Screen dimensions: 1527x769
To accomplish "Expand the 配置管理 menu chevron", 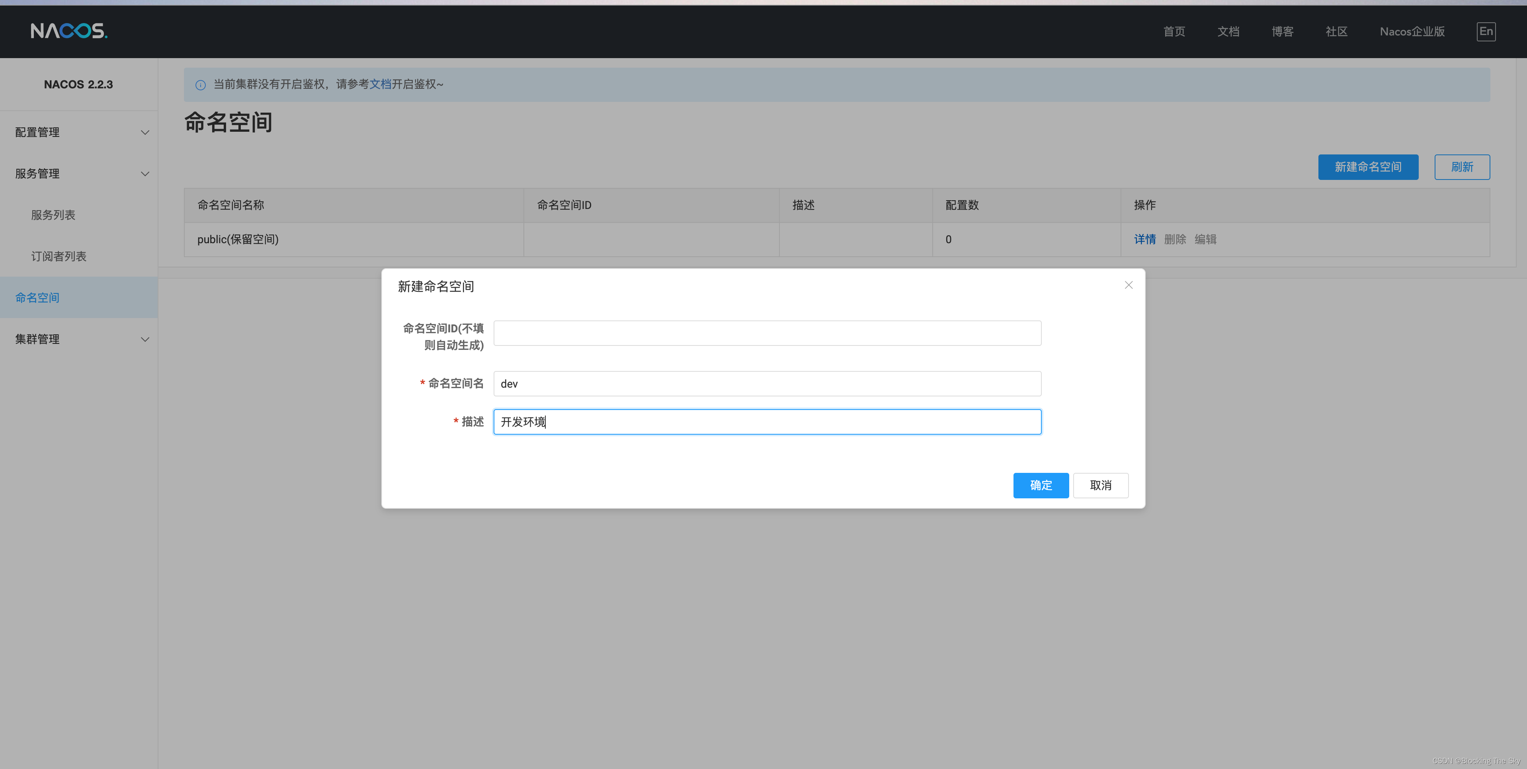I will pos(144,132).
